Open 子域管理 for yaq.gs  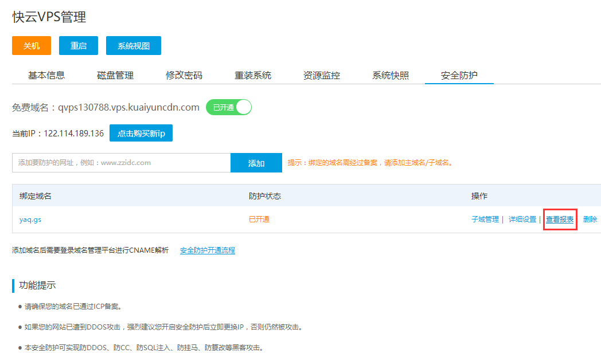click(x=485, y=219)
